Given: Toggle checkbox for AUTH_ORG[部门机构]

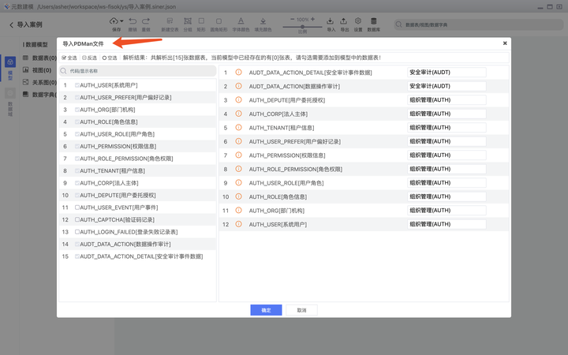Looking at the screenshot, I should 77,110.
